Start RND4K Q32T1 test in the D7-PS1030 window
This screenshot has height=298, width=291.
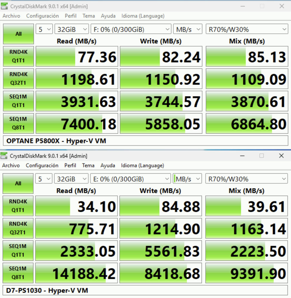coord(18,228)
